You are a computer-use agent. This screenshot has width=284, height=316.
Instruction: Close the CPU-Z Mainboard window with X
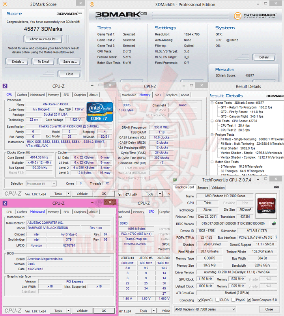(110, 202)
